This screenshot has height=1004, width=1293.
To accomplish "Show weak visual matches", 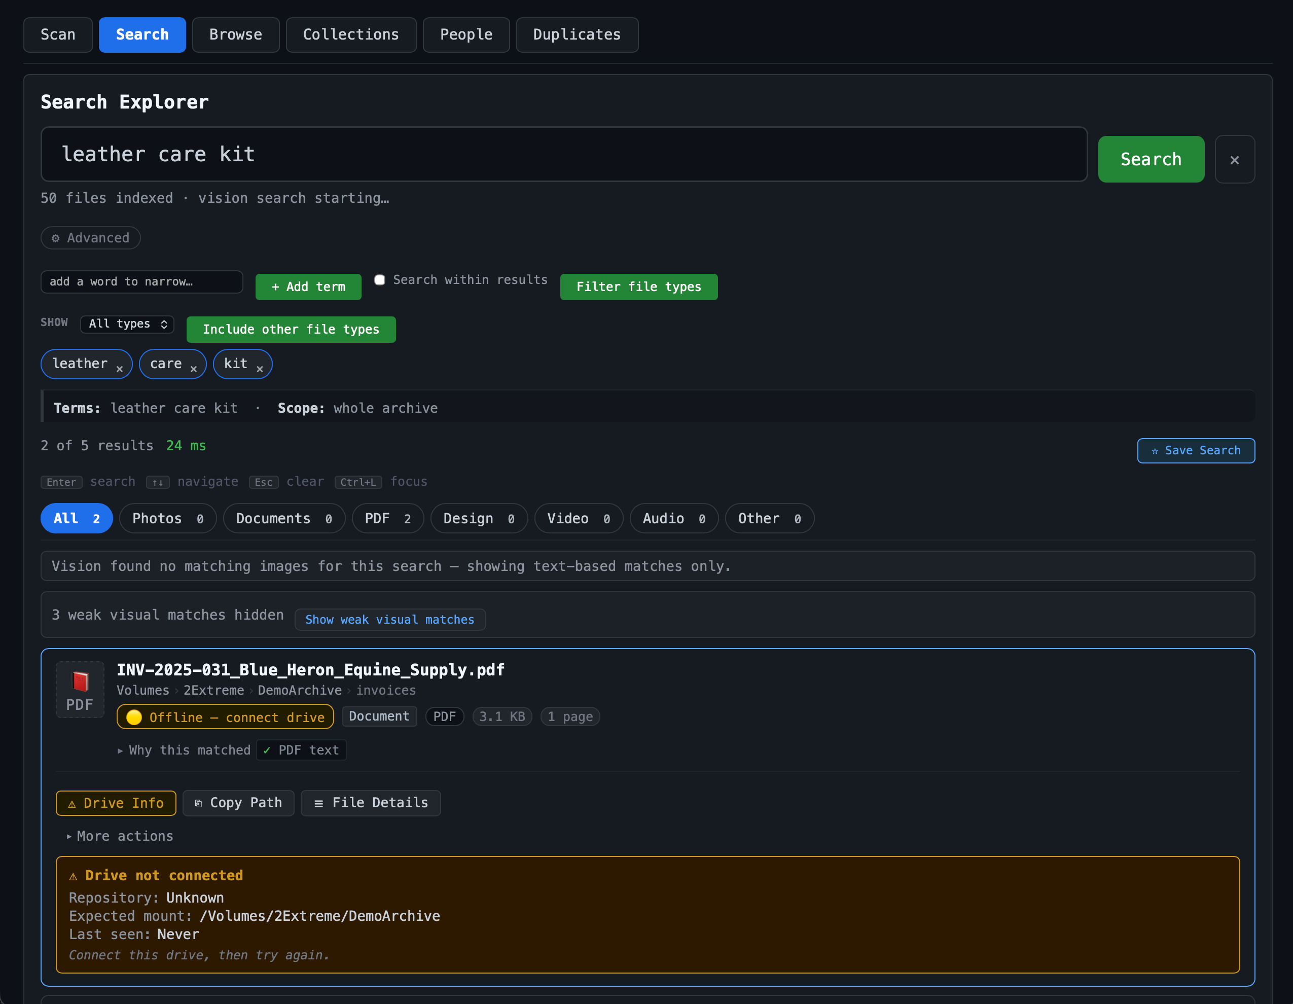I will pos(390,620).
